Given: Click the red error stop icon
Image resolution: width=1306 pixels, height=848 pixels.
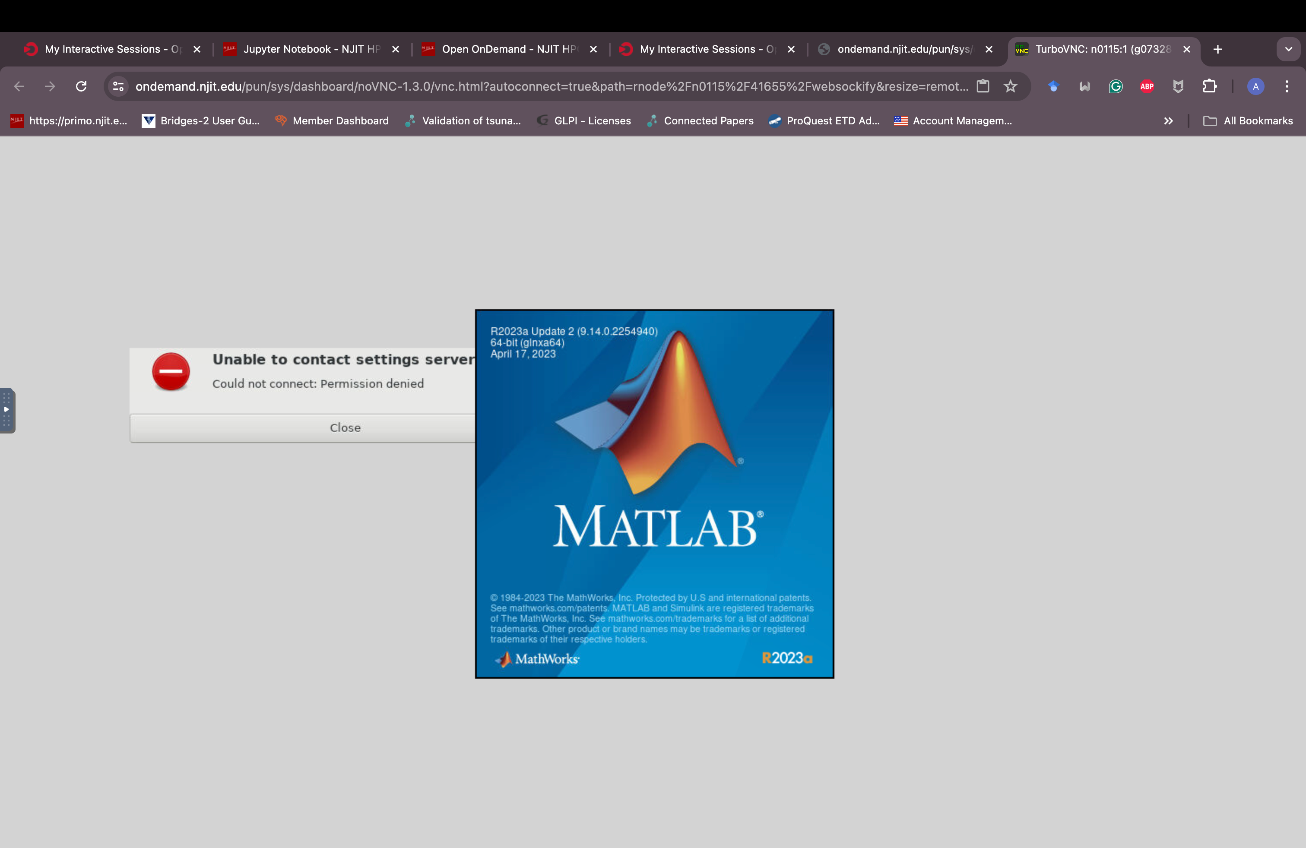Looking at the screenshot, I should coord(171,371).
